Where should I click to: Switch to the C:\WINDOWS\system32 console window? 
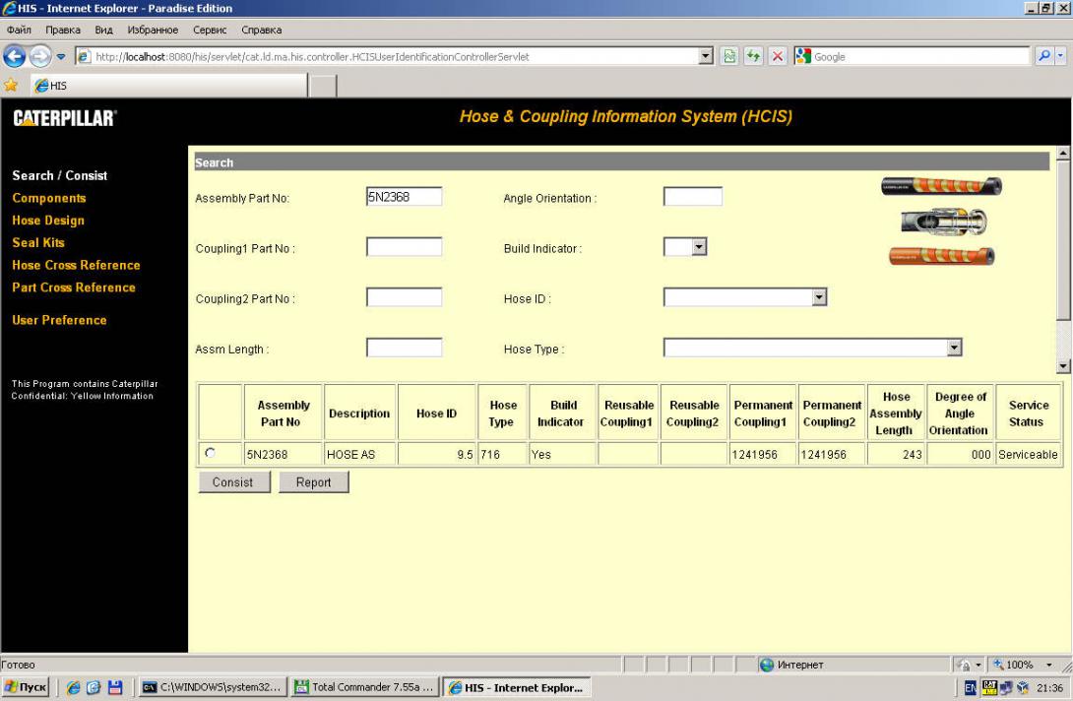coord(213,687)
